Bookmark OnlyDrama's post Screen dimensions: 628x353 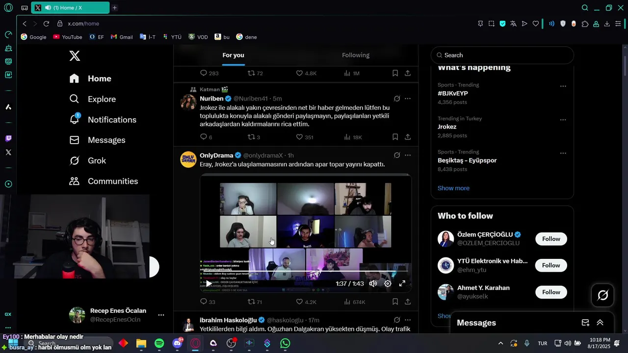(395, 302)
